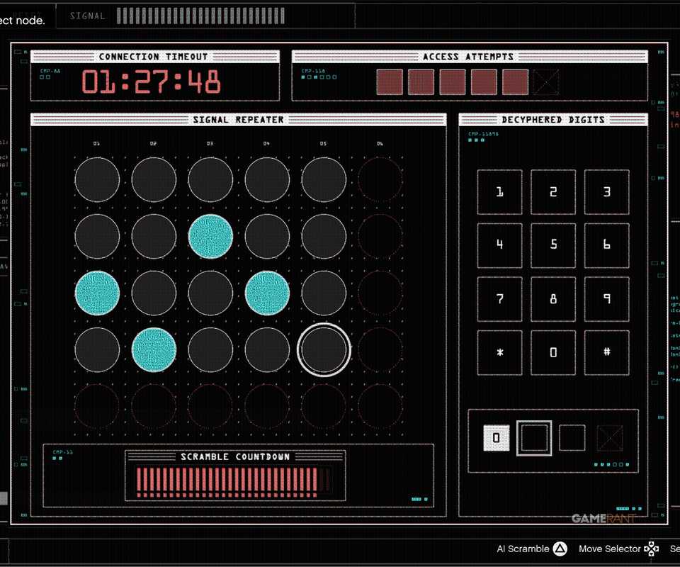The width and height of the screenshot is (680, 567).
Task: Click the top-left dark node in column 01
Action: (x=97, y=179)
